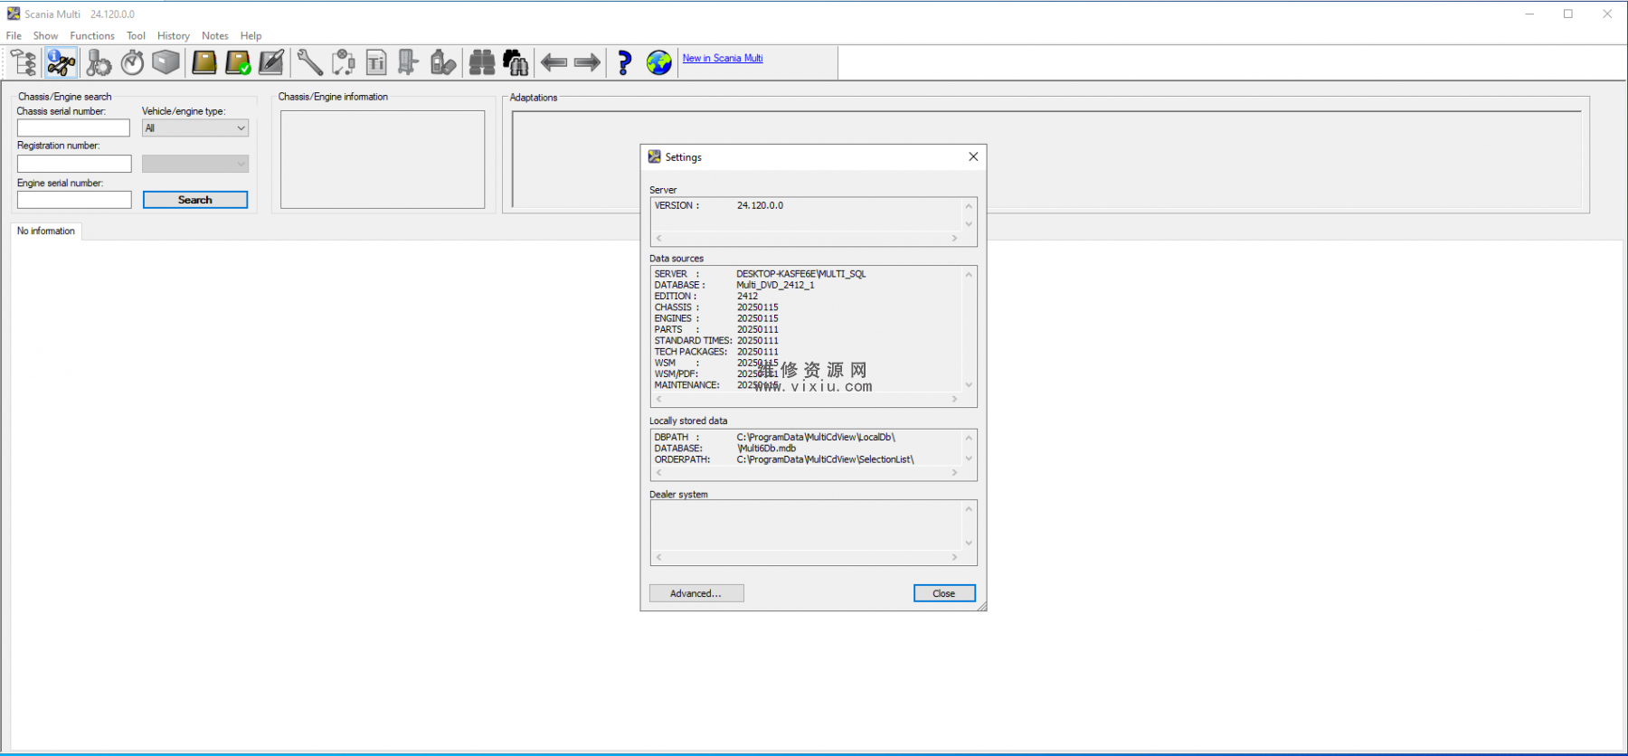This screenshot has height=756, width=1628.
Task: Open the book with green checkmark icon
Action: pos(238,62)
